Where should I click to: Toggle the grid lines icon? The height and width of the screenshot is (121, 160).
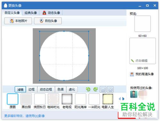[103, 89]
